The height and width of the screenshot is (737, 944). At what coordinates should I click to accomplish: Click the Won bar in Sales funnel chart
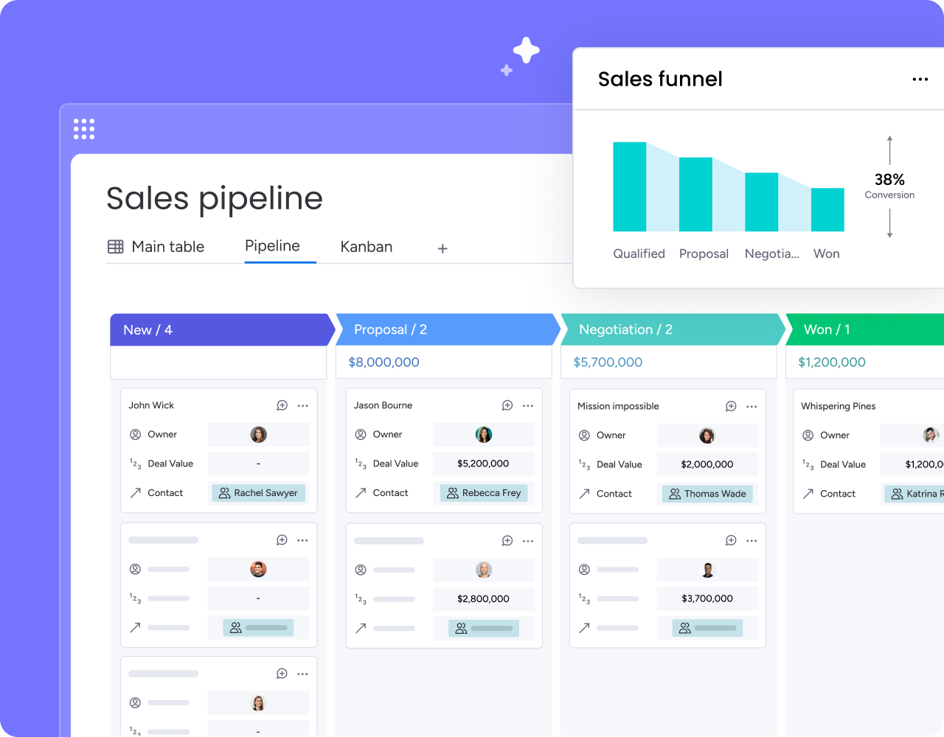[x=827, y=209]
